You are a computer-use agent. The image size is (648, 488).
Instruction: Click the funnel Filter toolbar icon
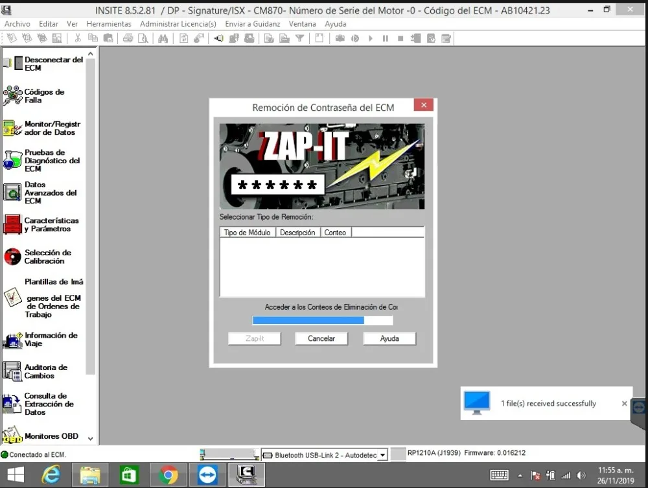(x=299, y=38)
